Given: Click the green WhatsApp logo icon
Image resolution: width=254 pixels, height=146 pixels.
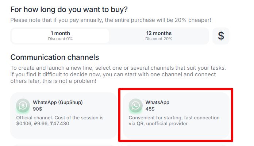Looking at the screenshot, I should (x=136, y=105).
